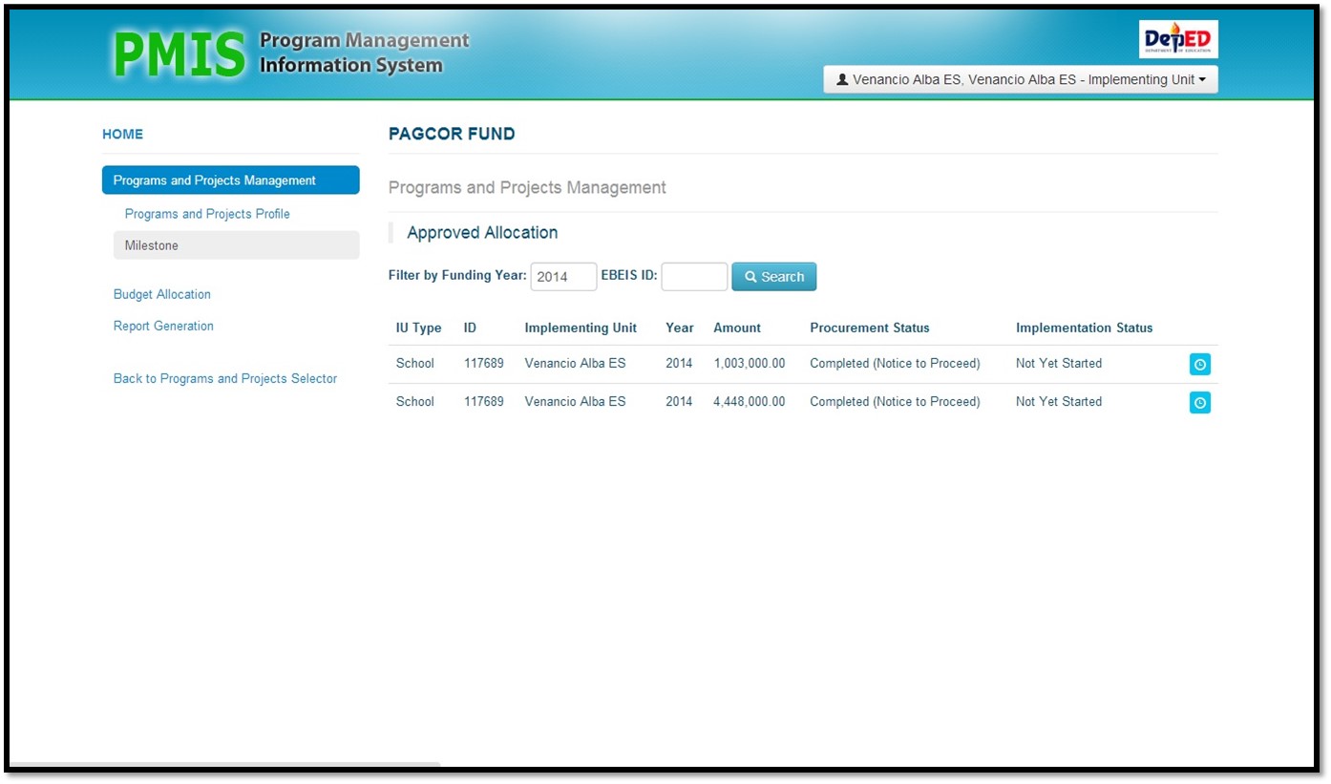
Task: Go to HOME link
Action: point(123,135)
